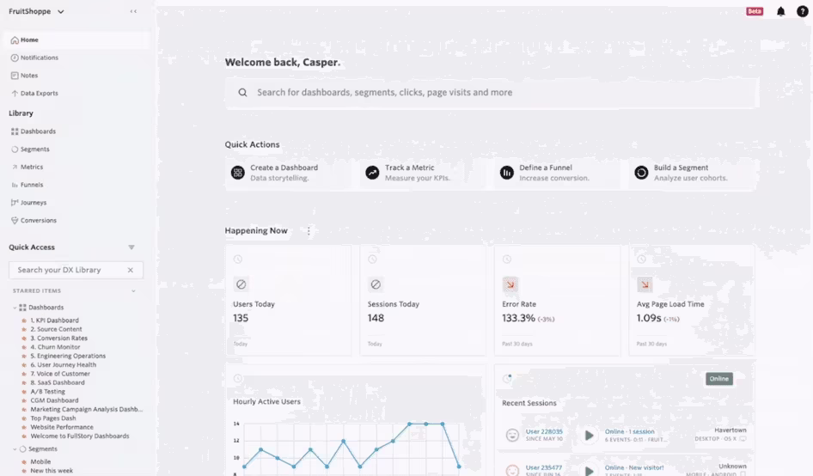Click the Sessions Today circle icon
The height and width of the screenshot is (476, 813).
coord(376,284)
